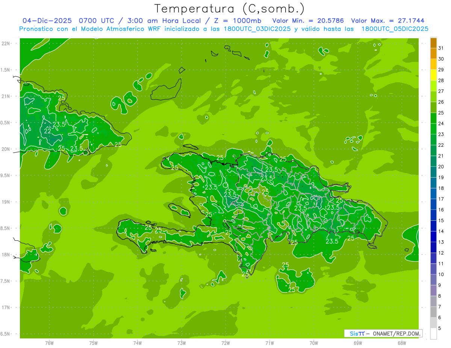Screen dimensions: 451x348
Task: Click the "74W" longitude axis label
Action: [138, 343]
